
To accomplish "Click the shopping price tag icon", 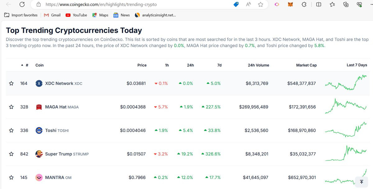I will (236, 4).
